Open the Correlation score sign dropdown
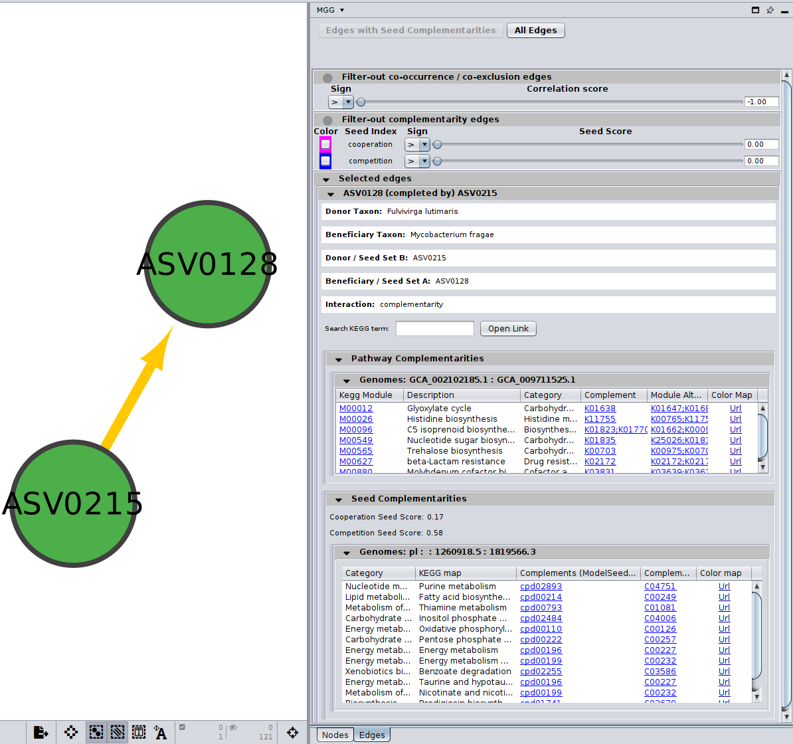 coord(348,102)
